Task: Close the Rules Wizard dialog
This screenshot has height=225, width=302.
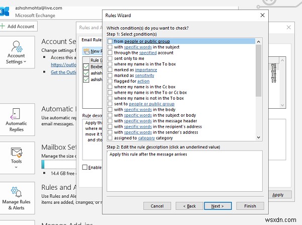Action: pos(262,15)
